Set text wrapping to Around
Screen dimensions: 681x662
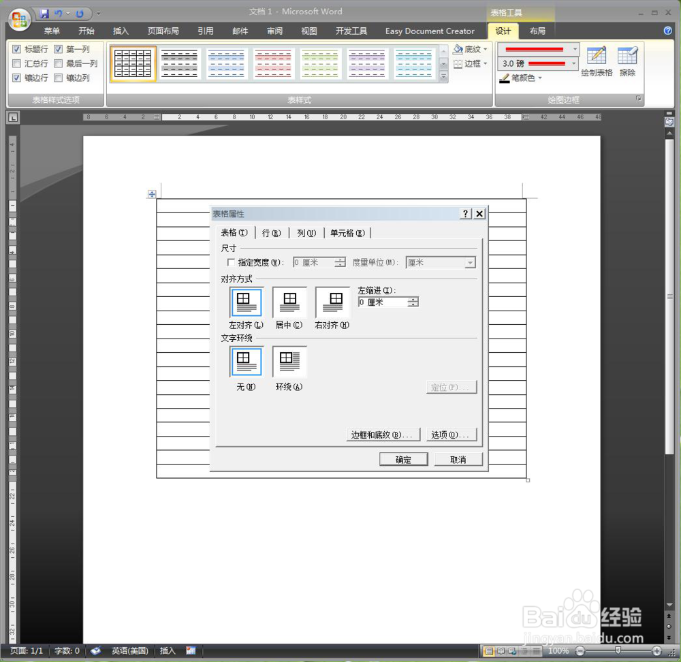point(289,362)
